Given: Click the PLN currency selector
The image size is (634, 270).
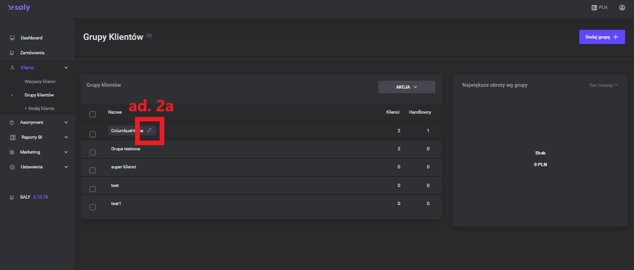Looking at the screenshot, I should [x=599, y=7].
